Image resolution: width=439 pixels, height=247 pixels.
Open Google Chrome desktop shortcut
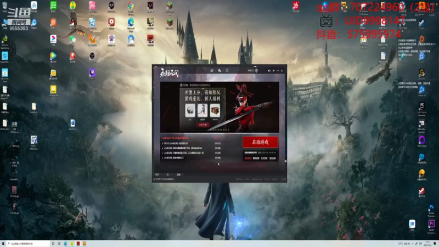[131, 7]
